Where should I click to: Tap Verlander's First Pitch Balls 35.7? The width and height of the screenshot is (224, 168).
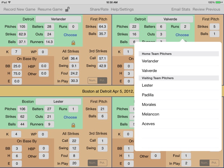coord(102,34)
